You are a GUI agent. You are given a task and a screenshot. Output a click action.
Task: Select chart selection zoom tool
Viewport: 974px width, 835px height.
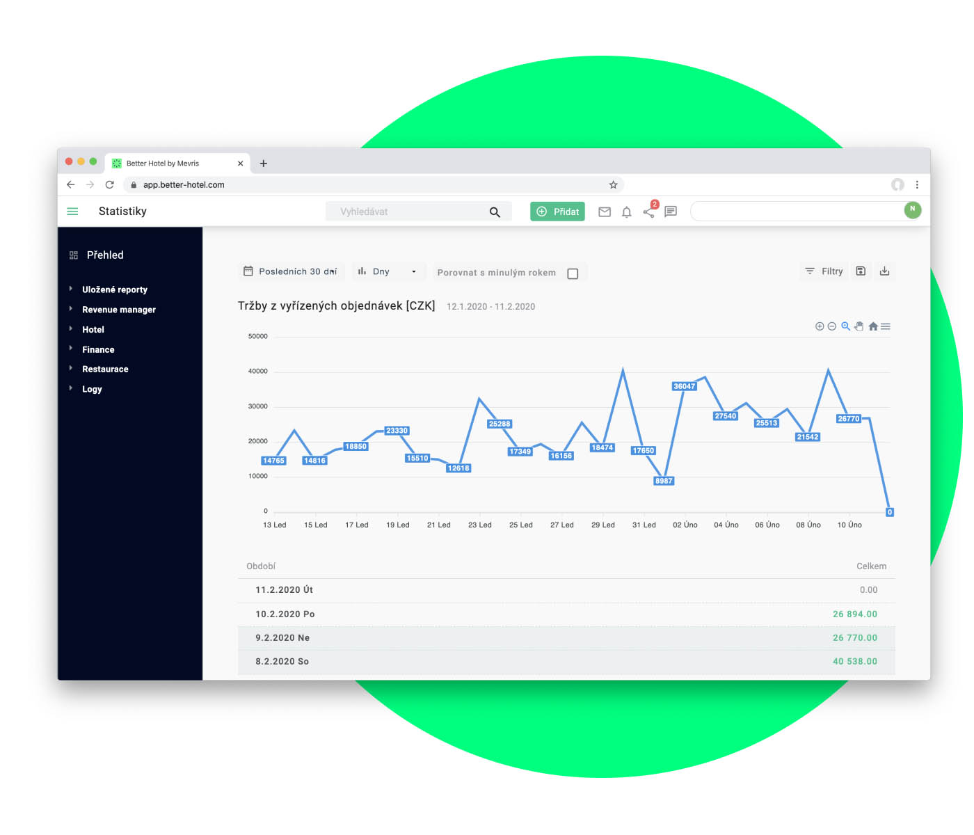click(846, 326)
